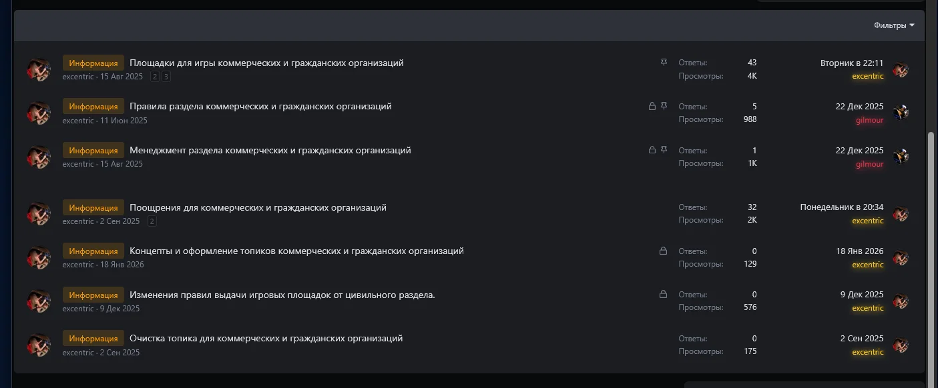
Task: Click the lock icon on 'Правила раздела' thread
Action: 652,106
